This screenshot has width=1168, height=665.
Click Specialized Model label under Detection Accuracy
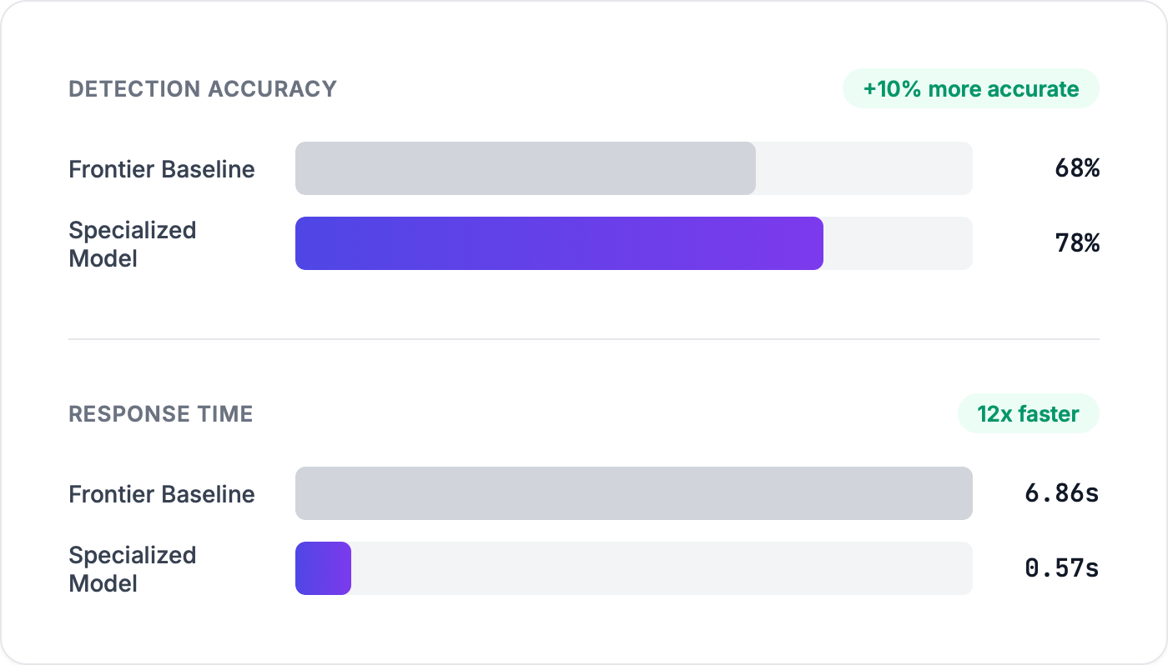[x=133, y=244]
